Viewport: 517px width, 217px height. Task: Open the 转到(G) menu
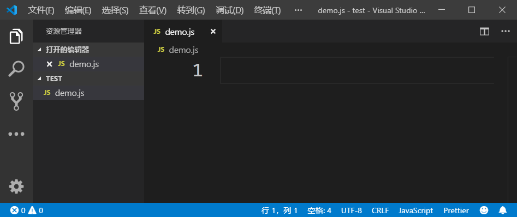click(191, 10)
